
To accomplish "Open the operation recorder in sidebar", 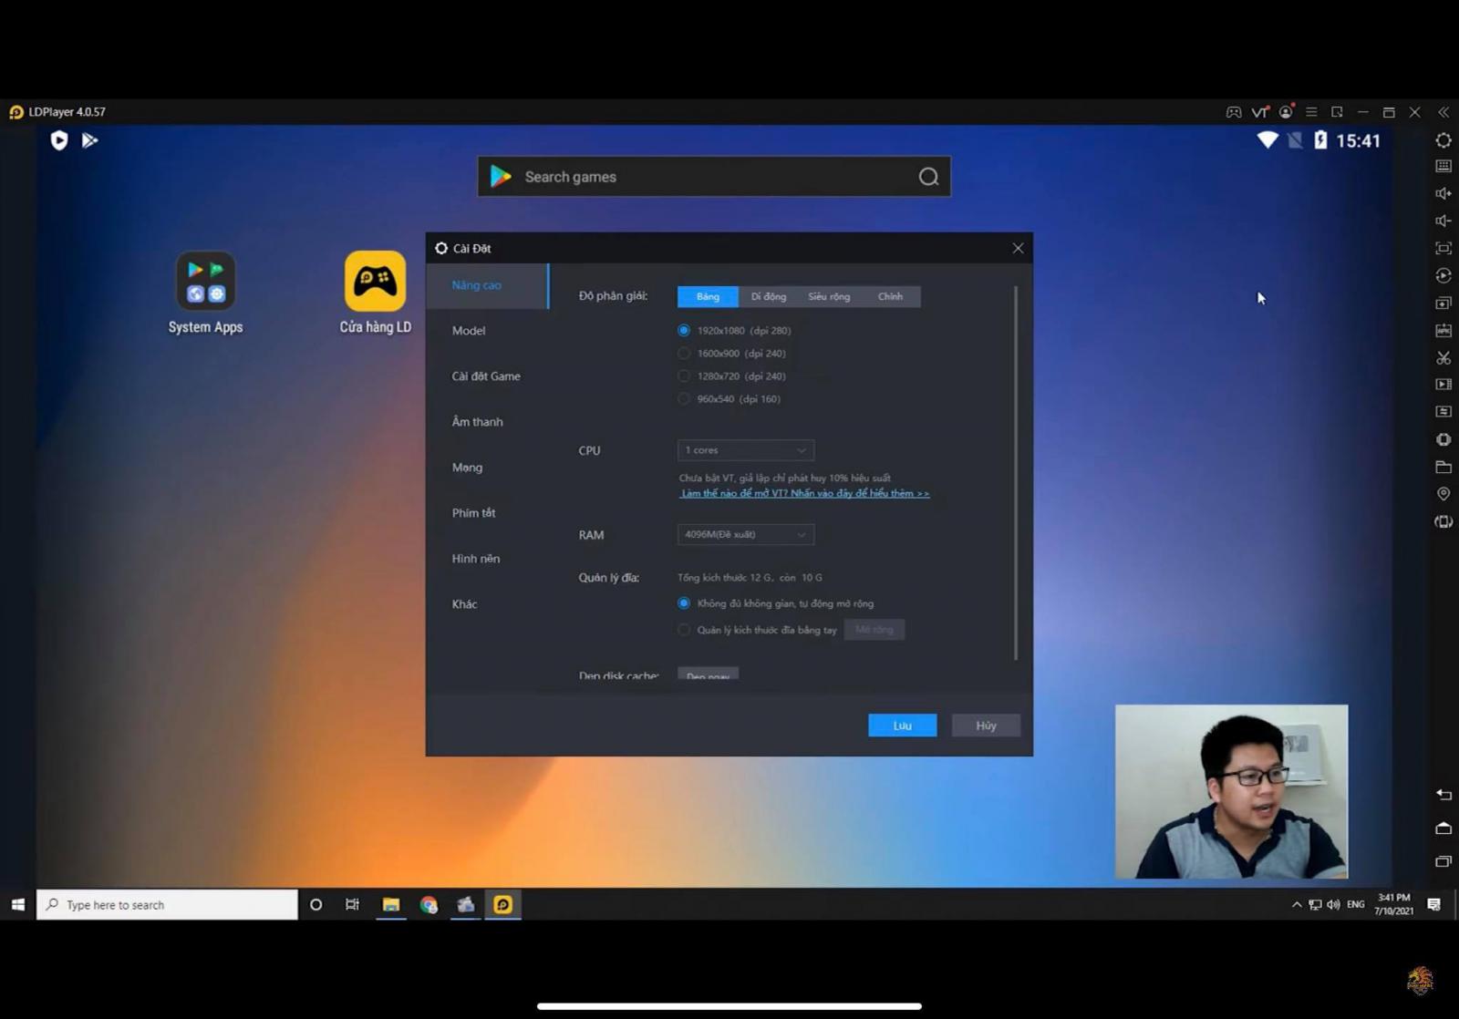I will 1443,275.
